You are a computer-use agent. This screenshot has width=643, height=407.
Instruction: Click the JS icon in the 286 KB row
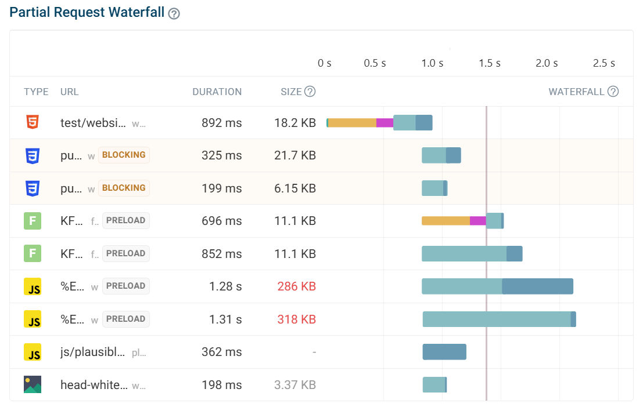pyautogui.click(x=33, y=286)
